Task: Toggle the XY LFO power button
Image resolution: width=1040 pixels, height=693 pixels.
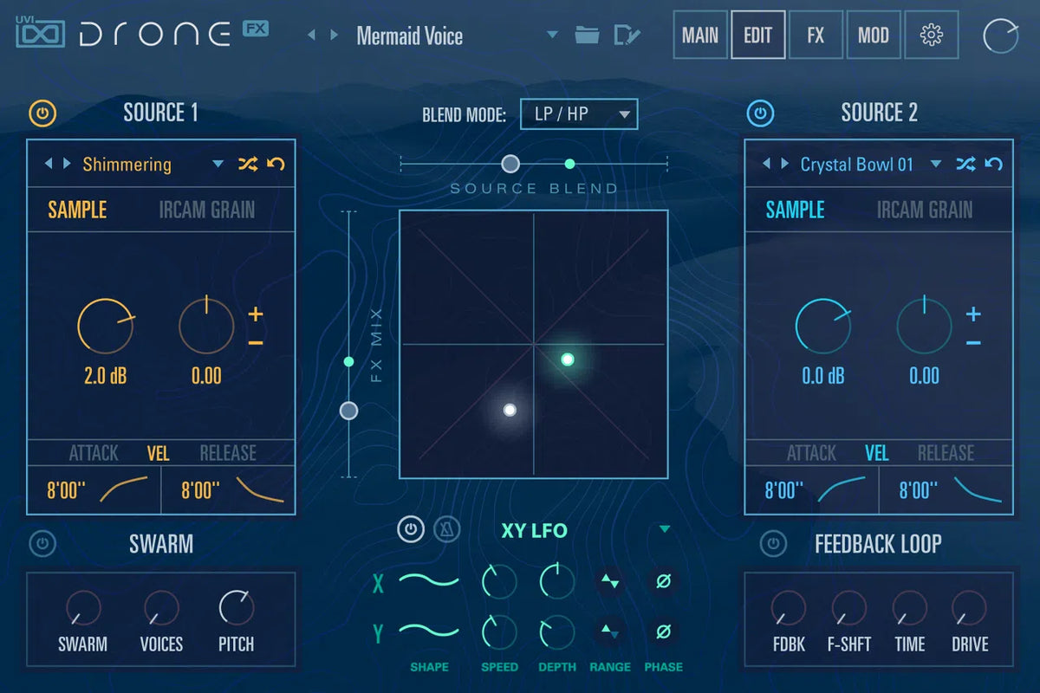Action: point(410,529)
